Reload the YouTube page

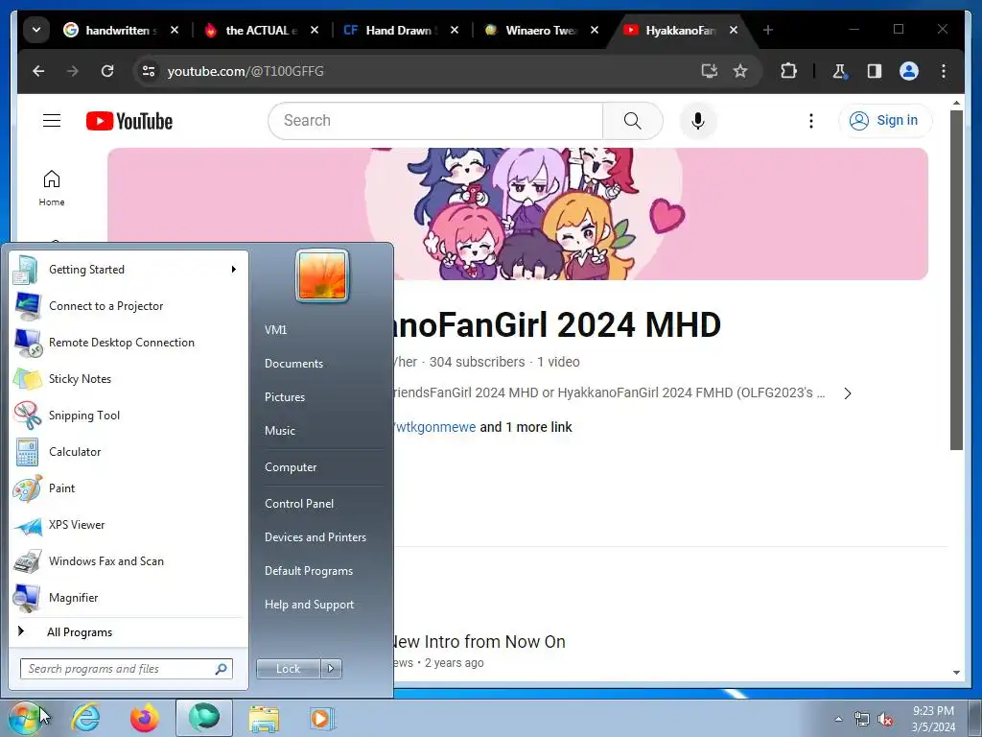click(107, 71)
